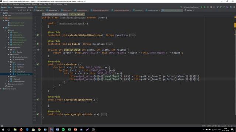Collapse the layer package node

click(8, 62)
